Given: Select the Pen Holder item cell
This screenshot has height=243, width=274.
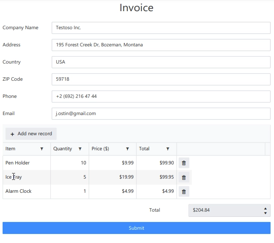Looking at the screenshot, I should coord(27,163).
